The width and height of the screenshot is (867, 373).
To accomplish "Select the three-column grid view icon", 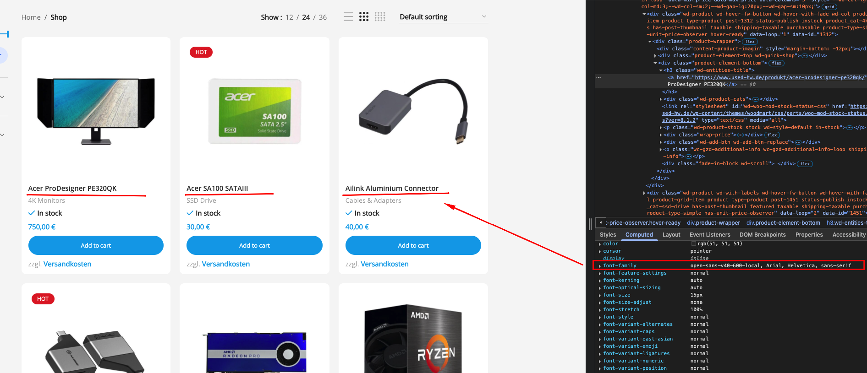I will tap(364, 17).
